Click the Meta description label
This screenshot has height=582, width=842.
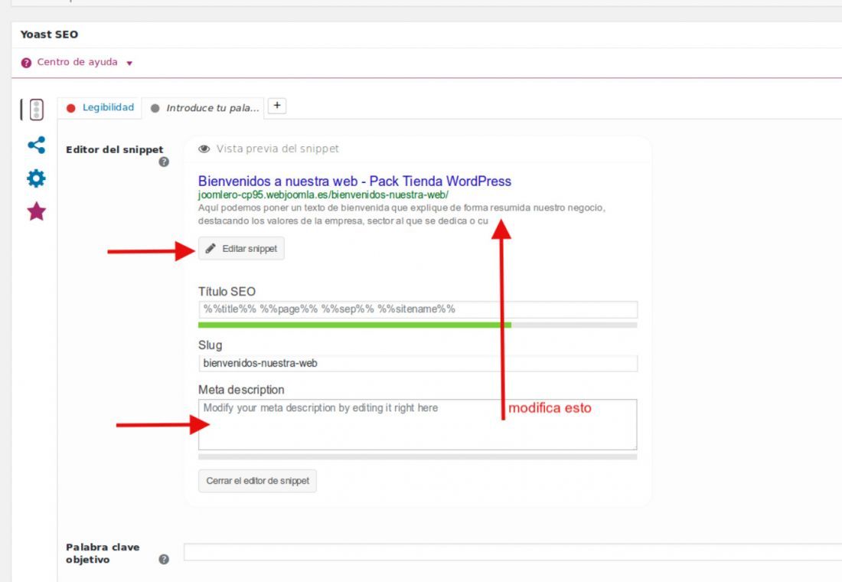coord(241,390)
